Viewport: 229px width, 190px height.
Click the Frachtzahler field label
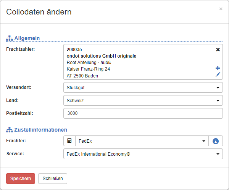click(21, 49)
